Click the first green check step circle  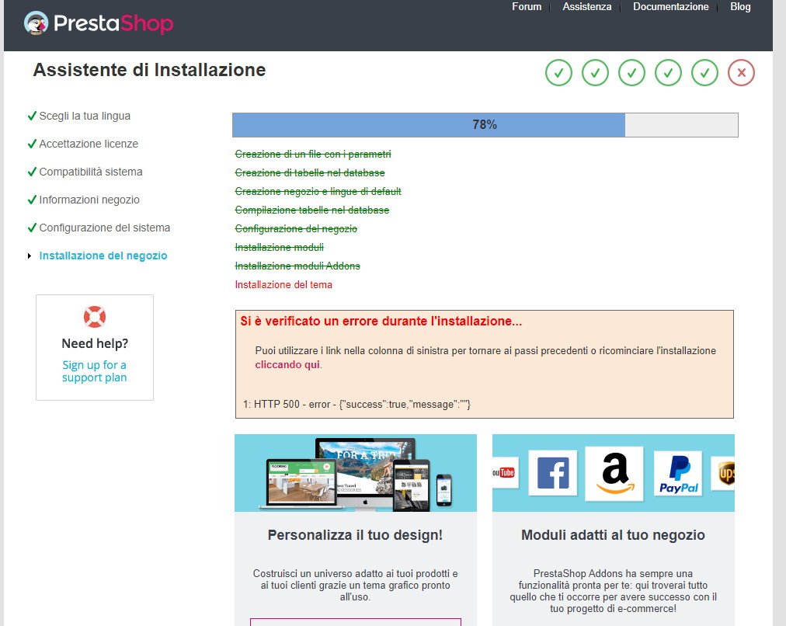point(558,73)
